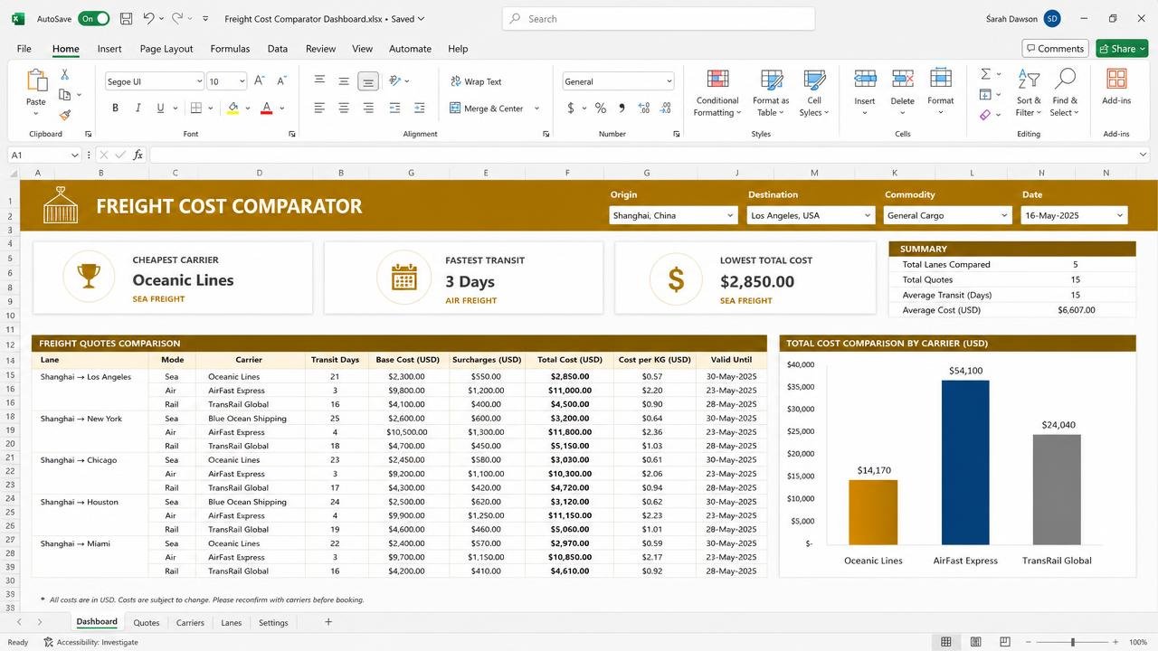This screenshot has height=651, width=1158.
Task: Click the Paste clipboard icon
Action: tap(36, 81)
